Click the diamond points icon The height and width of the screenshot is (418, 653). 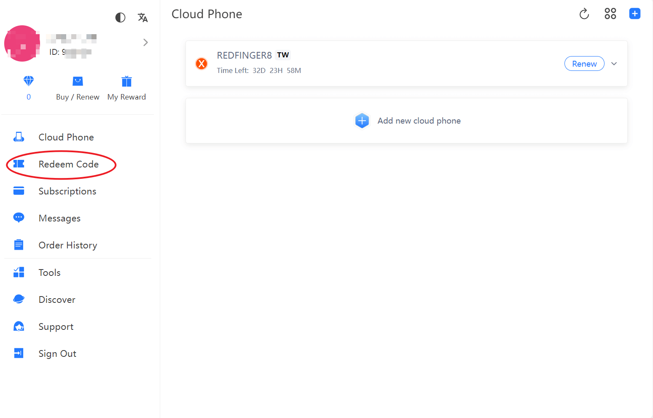coord(29,81)
